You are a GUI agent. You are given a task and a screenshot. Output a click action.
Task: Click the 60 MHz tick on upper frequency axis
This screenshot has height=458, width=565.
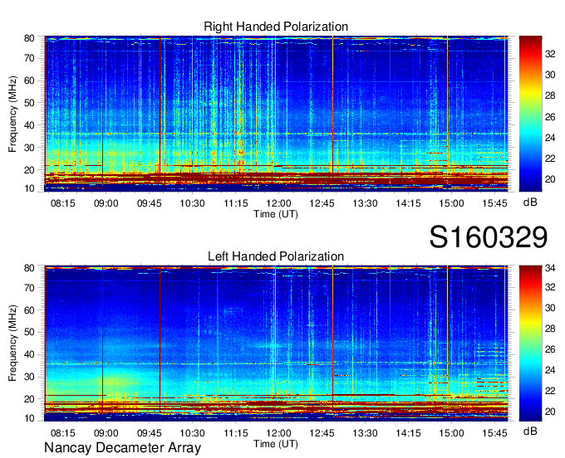[x=29, y=80]
